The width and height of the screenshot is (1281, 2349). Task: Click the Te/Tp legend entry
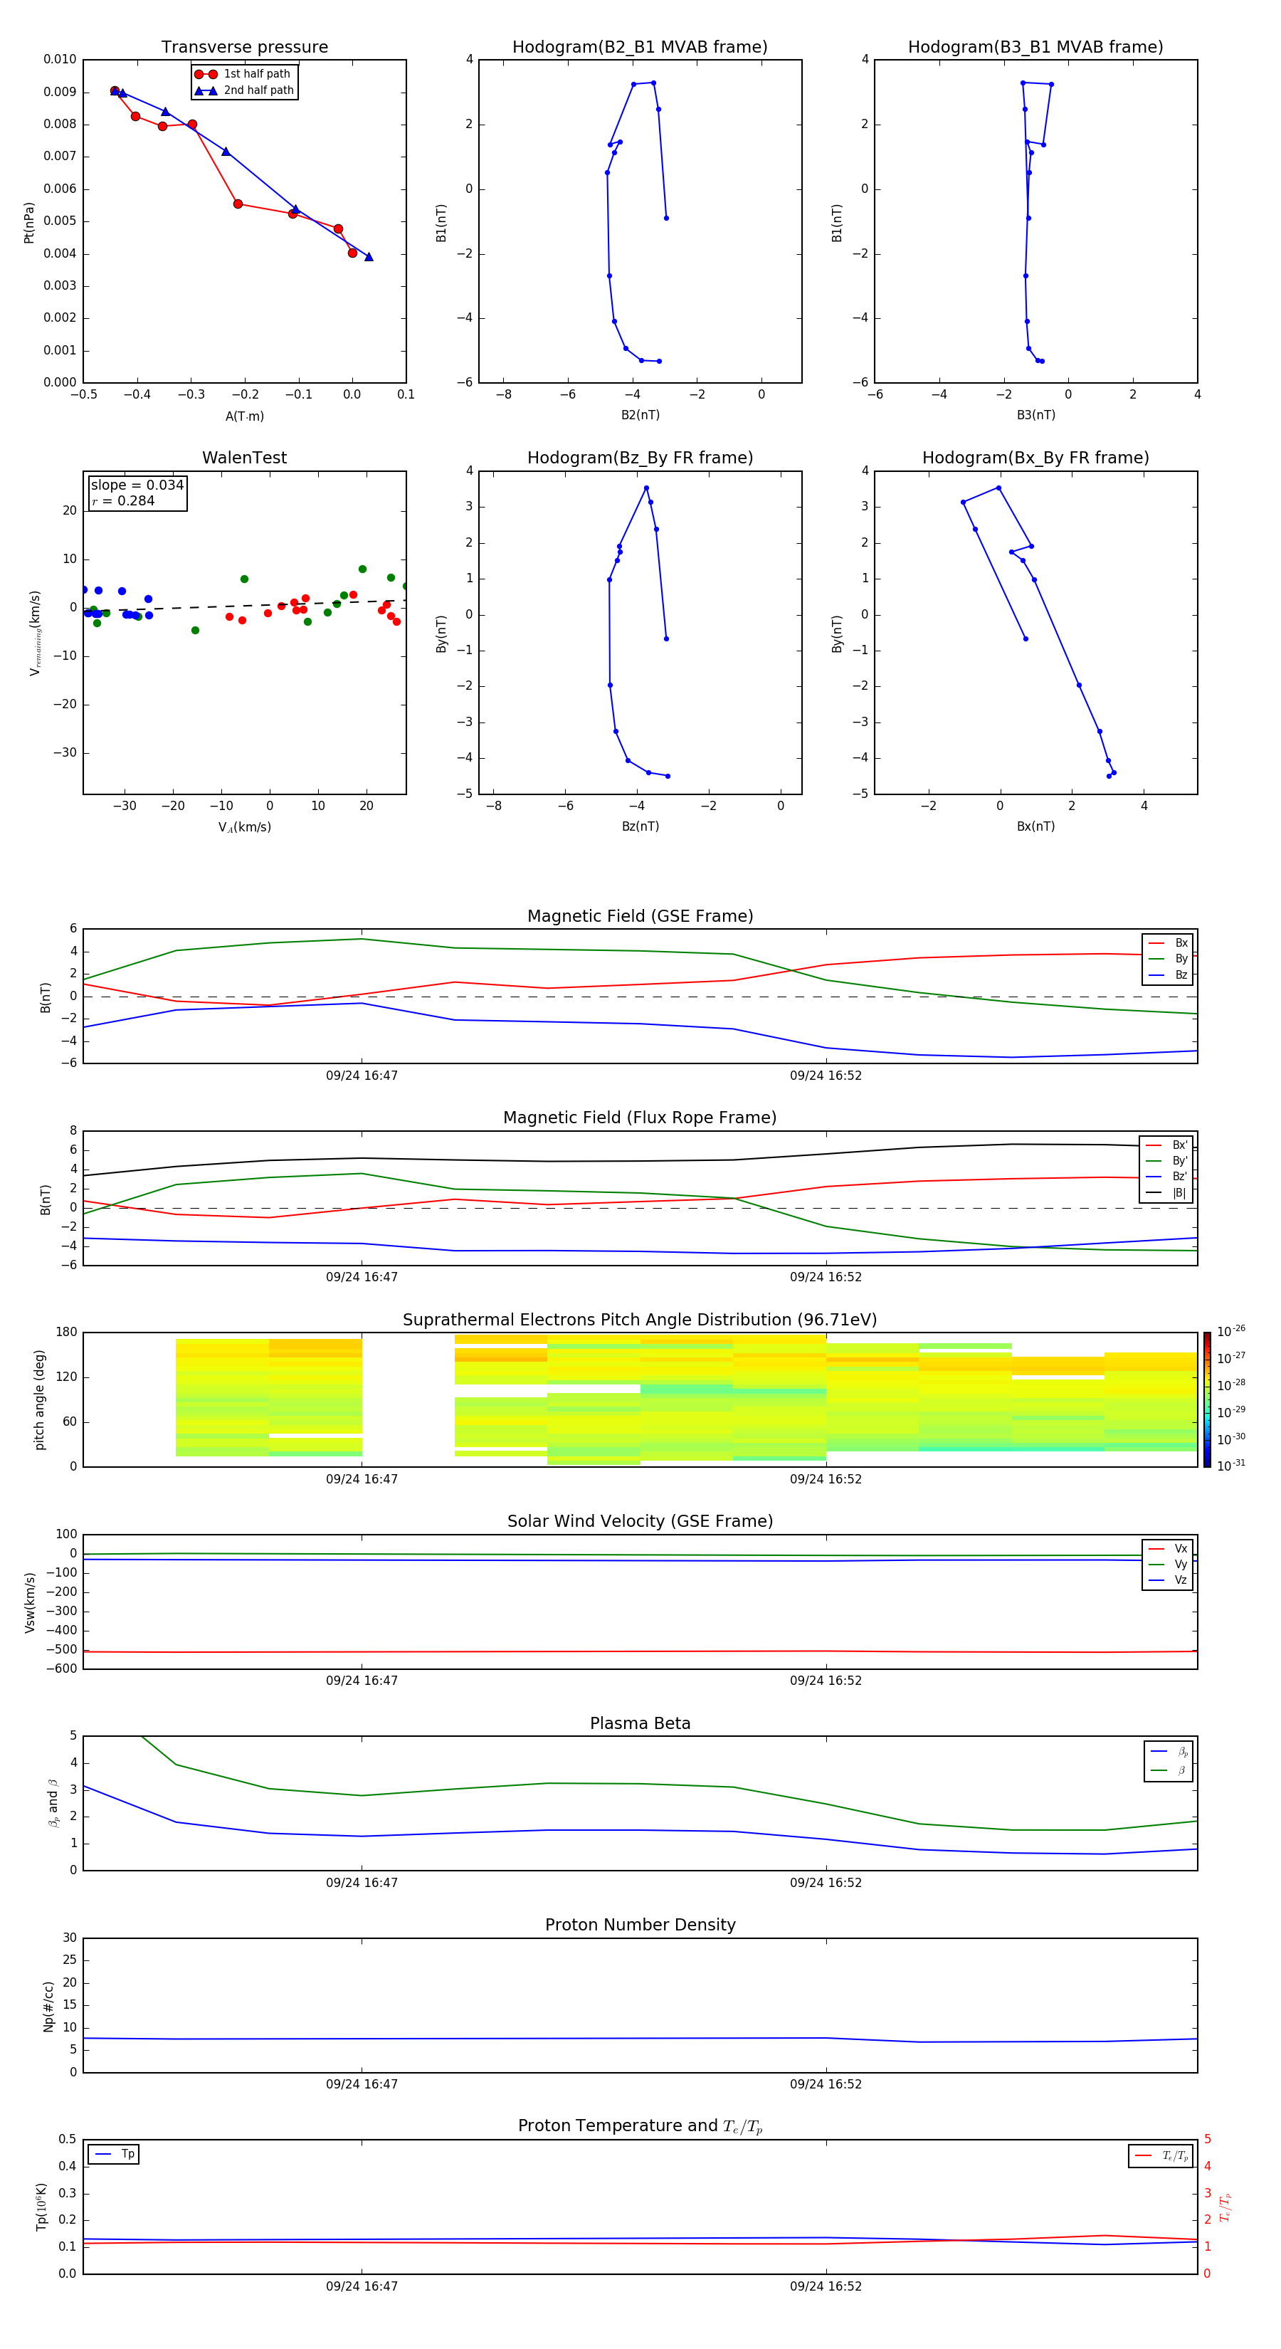(1161, 2155)
